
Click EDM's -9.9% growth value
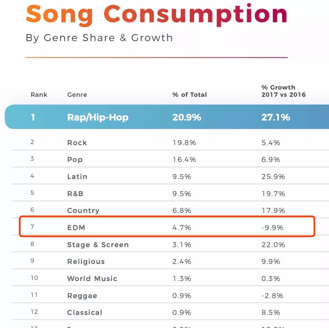272,227
